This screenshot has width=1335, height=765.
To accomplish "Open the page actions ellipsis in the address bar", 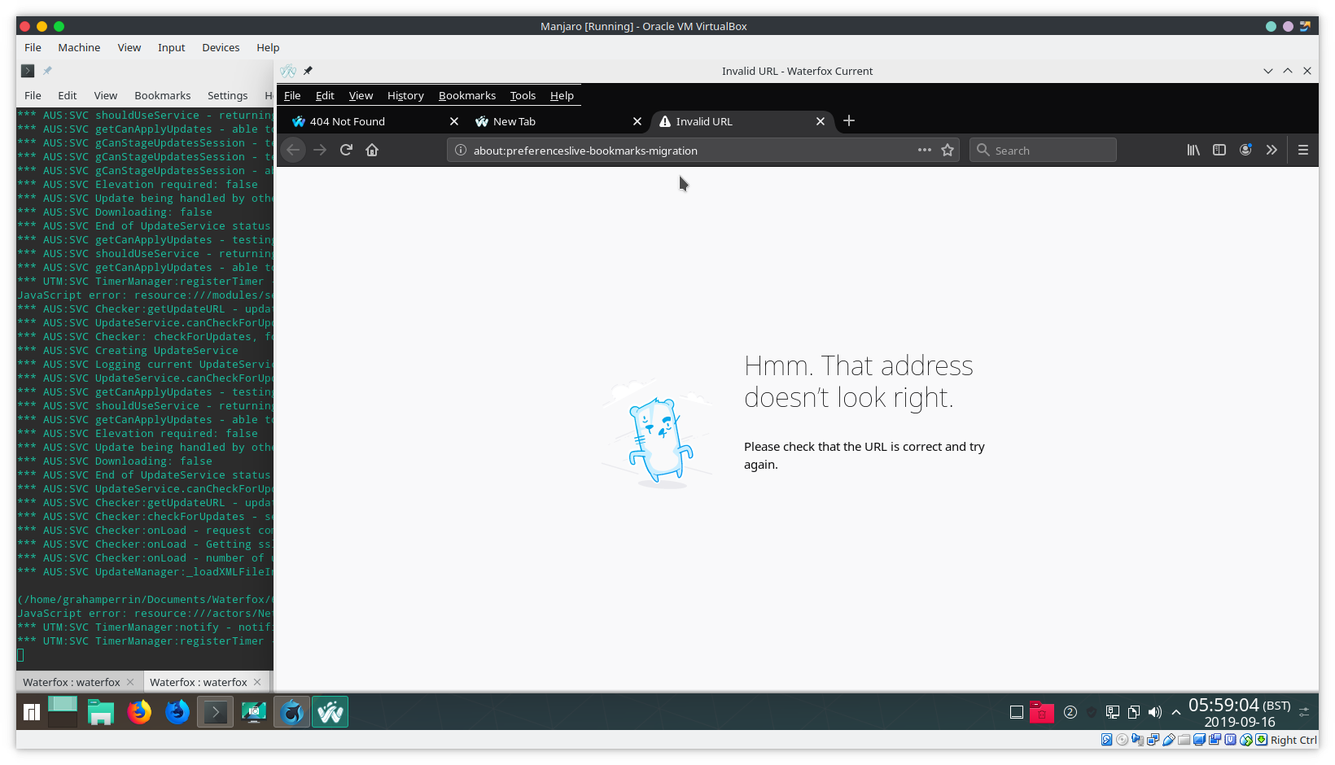I will coord(925,150).
